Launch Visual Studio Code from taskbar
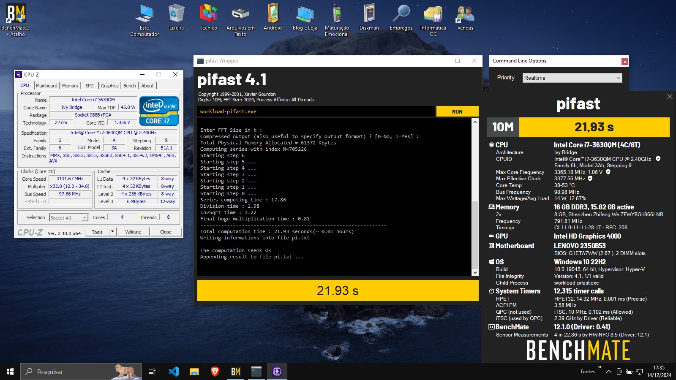 point(173,372)
